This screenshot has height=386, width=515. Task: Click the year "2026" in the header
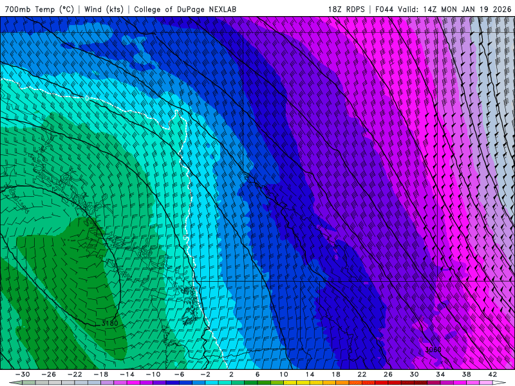pos(502,9)
